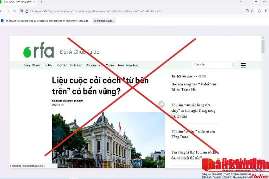
Task: Toggle reader view icon in address bar
Action: coord(247,11)
